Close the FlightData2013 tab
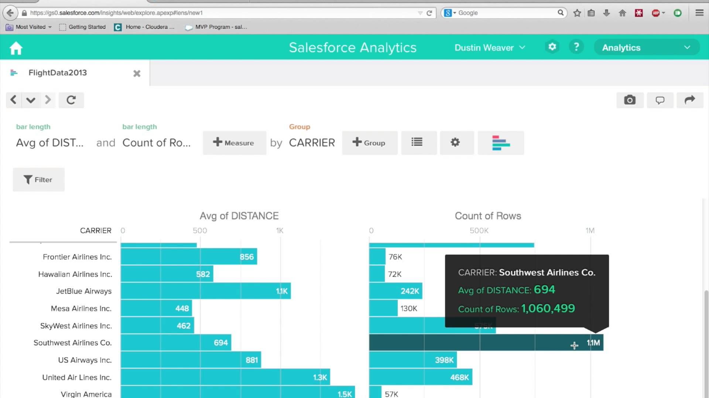The width and height of the screenshot is (709, 398). click(137, 73)
